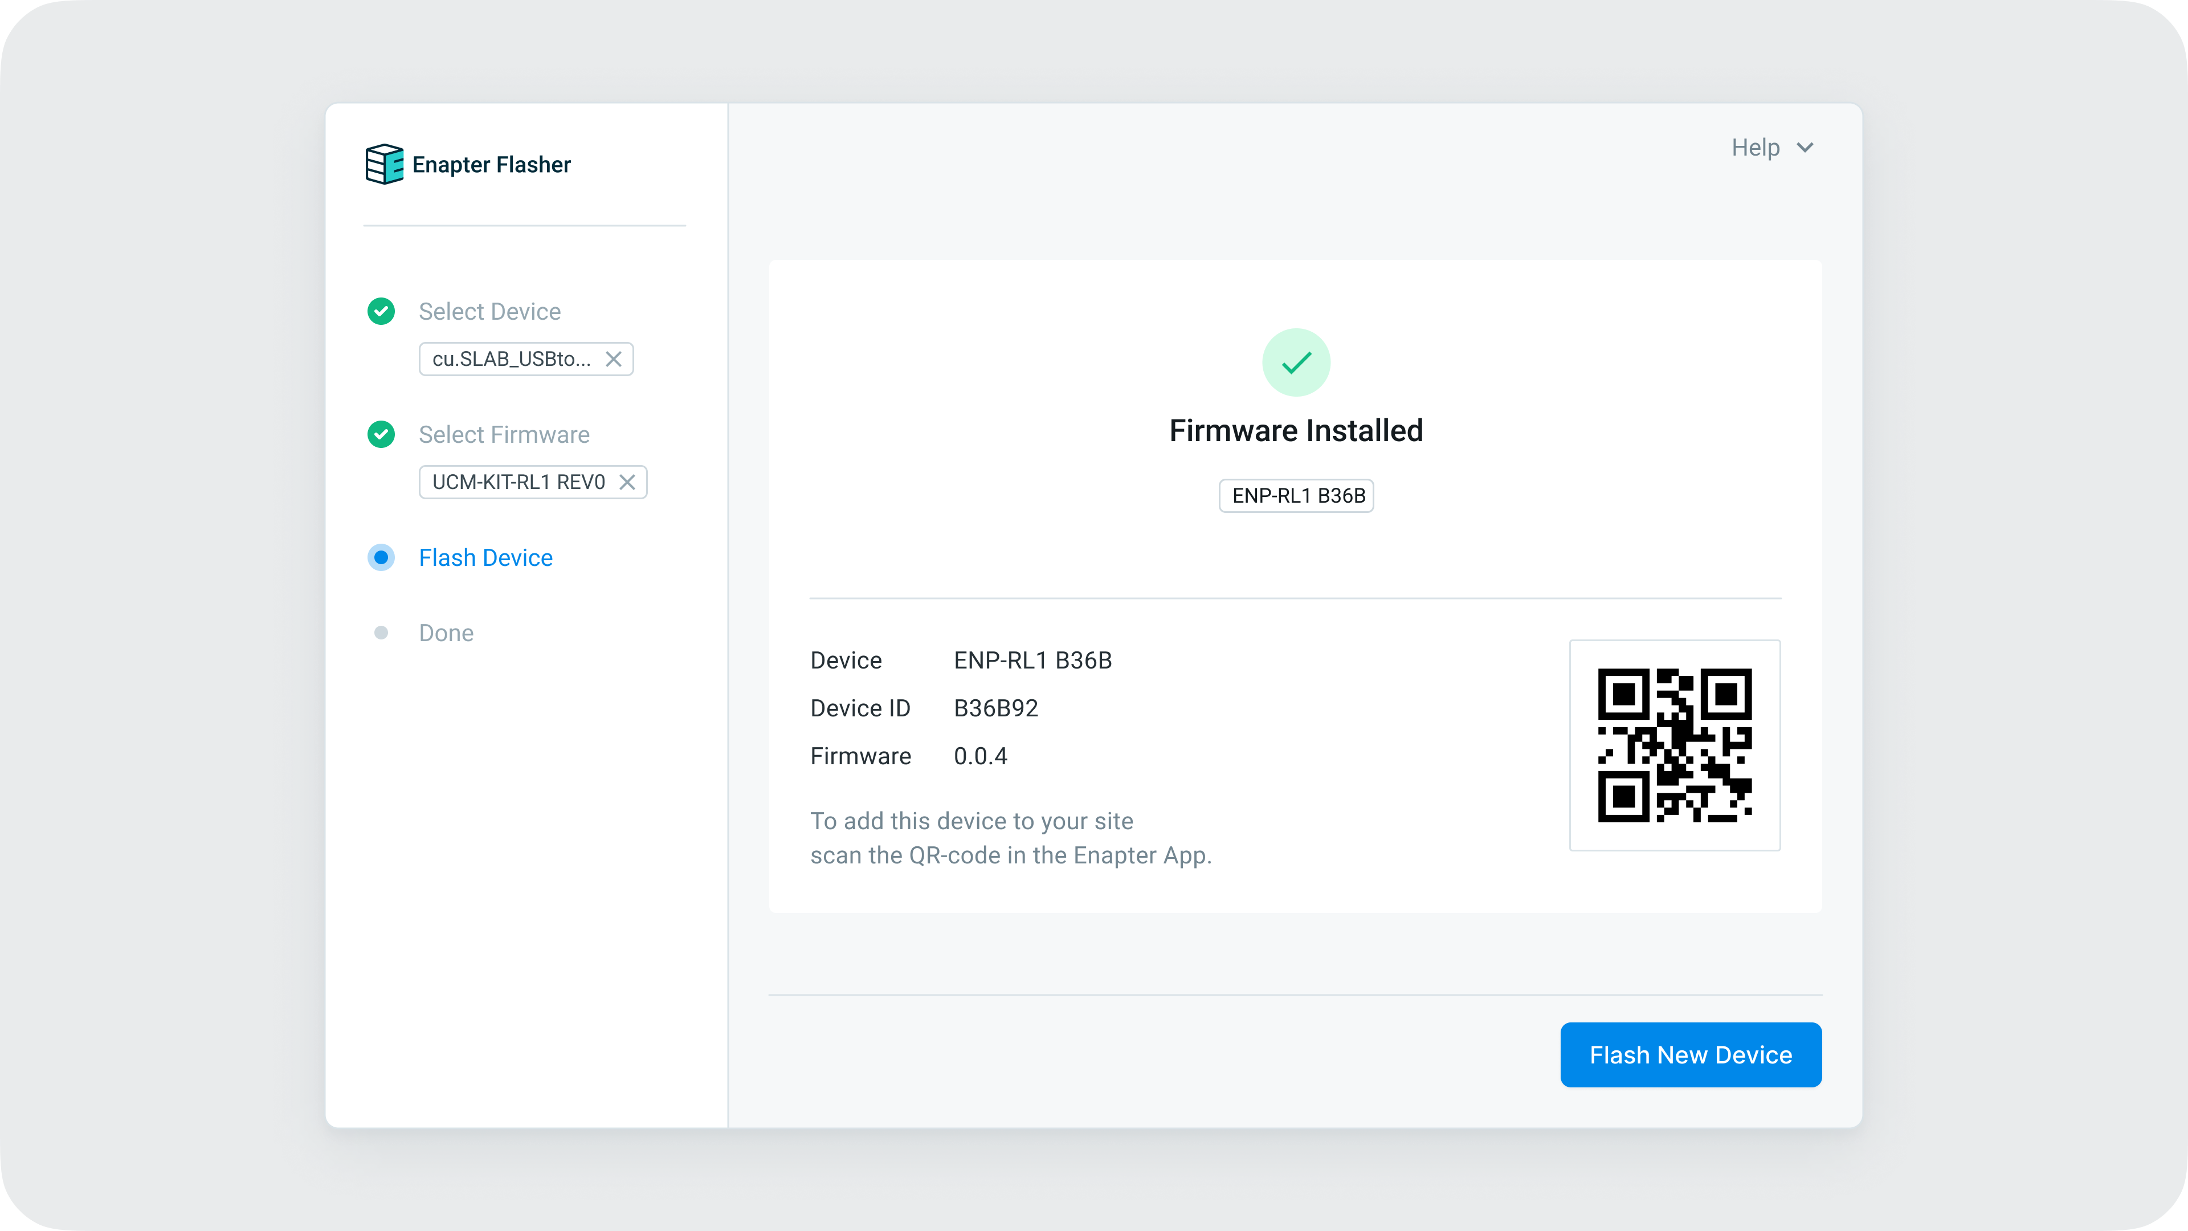
Task: Remove UCM-KIT-RL1 REV0 firmware with X icon
Action: tap(627, 483)
